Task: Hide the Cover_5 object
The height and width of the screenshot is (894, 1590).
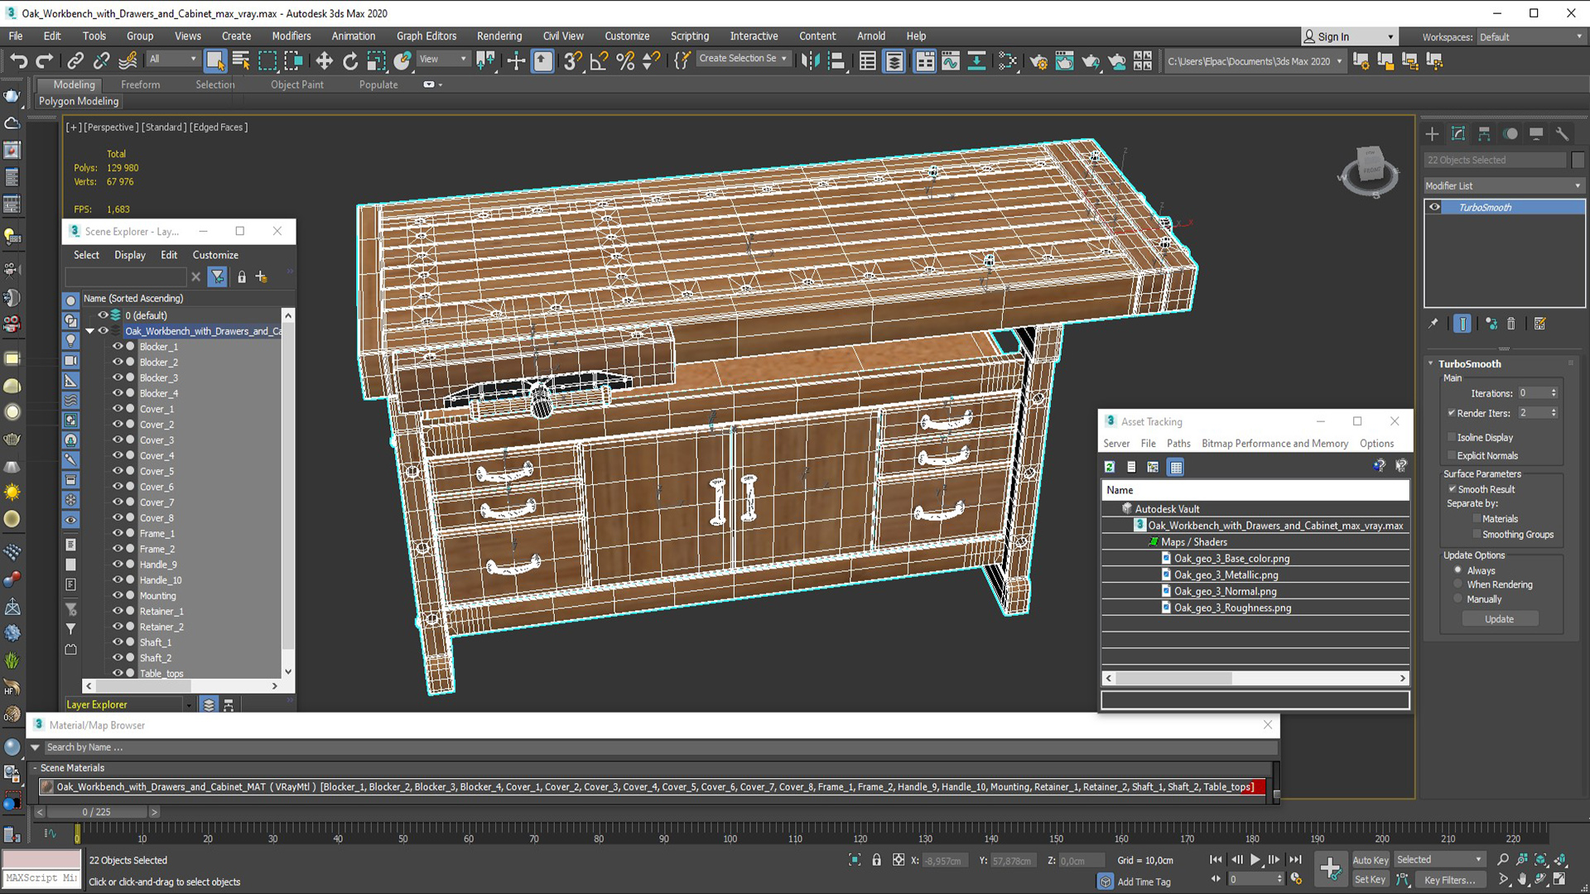Action: 118,471
